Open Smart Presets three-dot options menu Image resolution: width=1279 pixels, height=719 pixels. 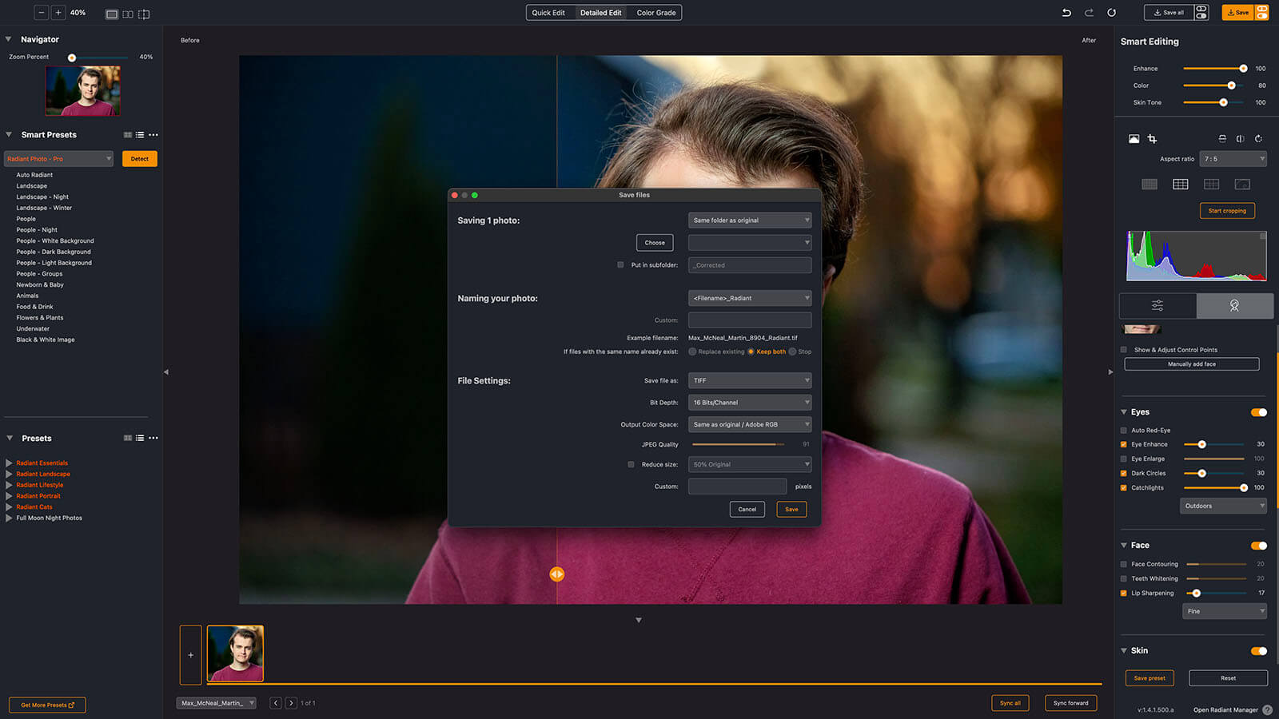(x=153, y=135)
